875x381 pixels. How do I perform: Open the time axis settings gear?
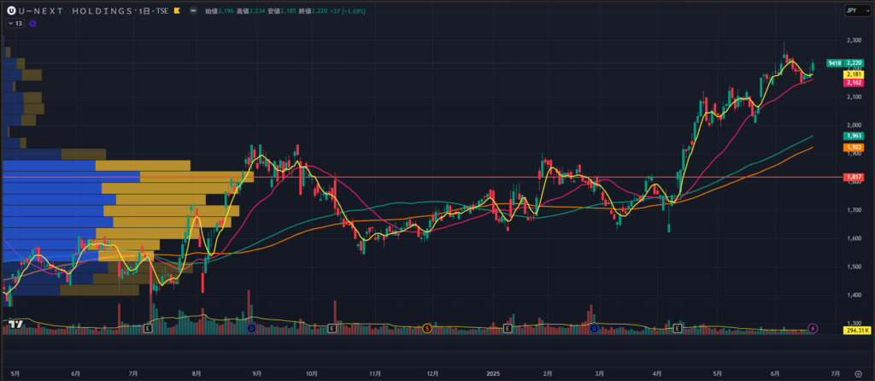click(x=858, y=374)
